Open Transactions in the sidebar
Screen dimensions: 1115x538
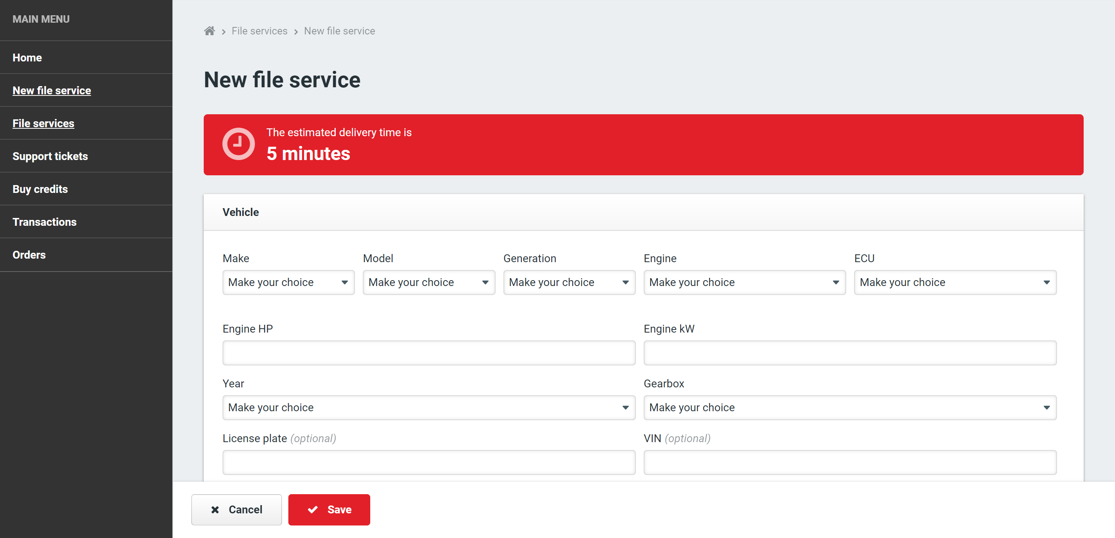point(45,222)
